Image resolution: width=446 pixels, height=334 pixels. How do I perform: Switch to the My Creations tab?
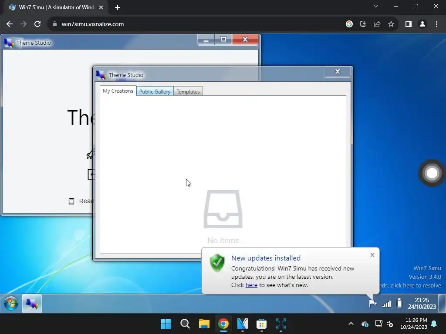coord(118,91)
